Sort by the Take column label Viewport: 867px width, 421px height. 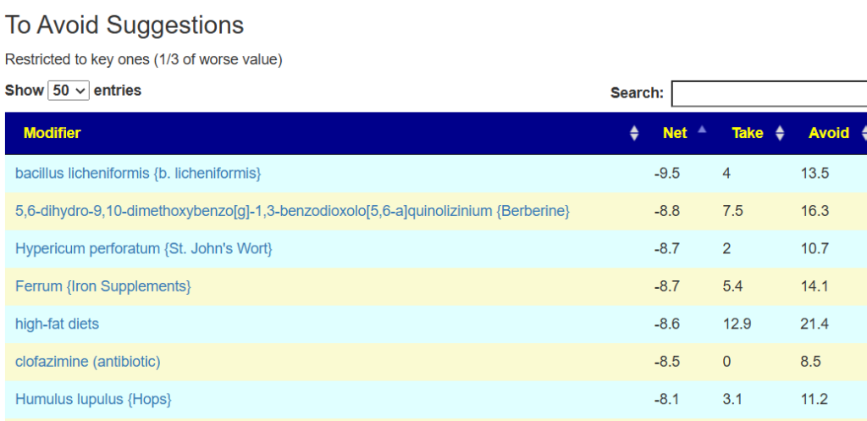(x=747, y=133)
